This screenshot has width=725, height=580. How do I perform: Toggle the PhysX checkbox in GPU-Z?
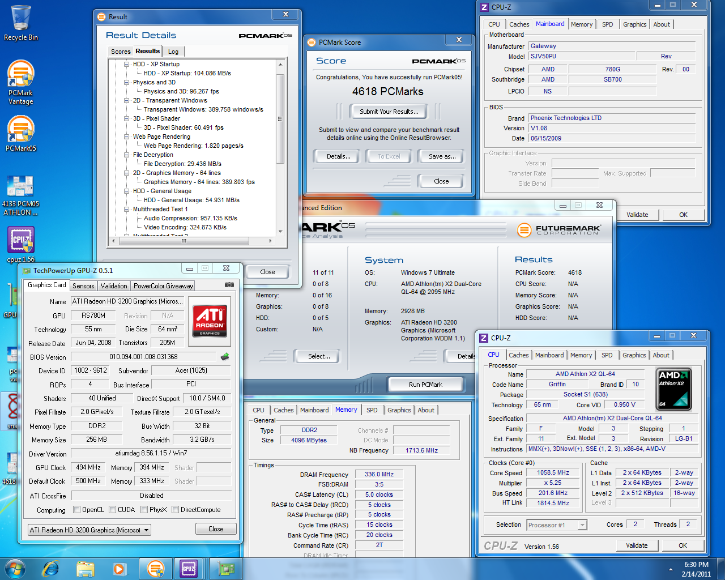tap(144, 510)
